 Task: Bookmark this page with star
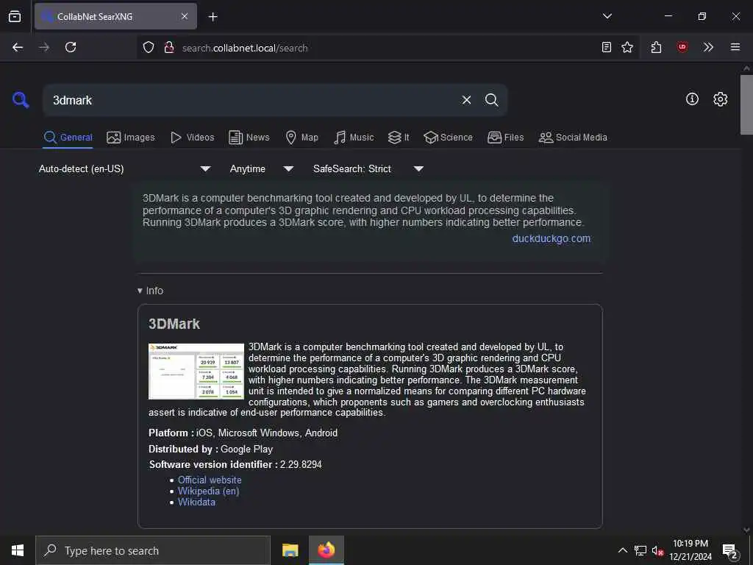tap(627, 47)
